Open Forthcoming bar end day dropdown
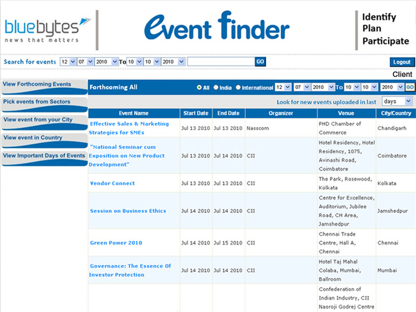The image size is (416, 312). 352,87
